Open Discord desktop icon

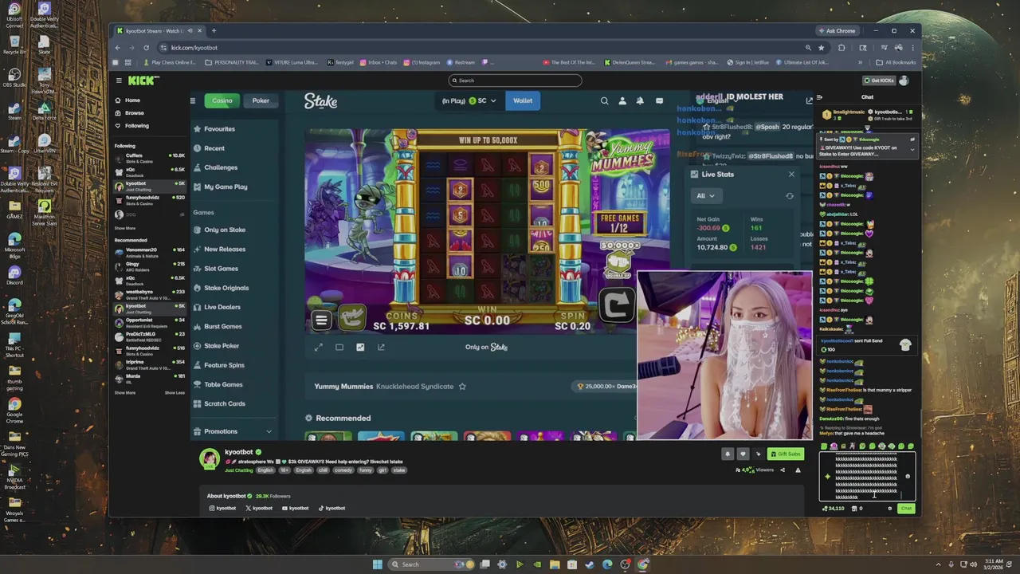pos(14,276)
